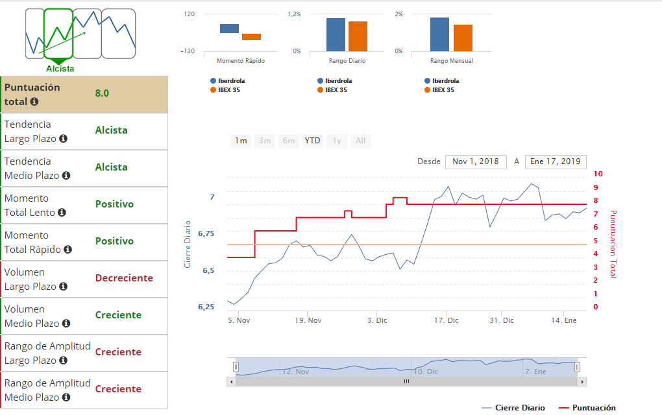662x415 pixels.
Task: Click the Desde date field Nov 1, 2018
Action: coord(476,161)
